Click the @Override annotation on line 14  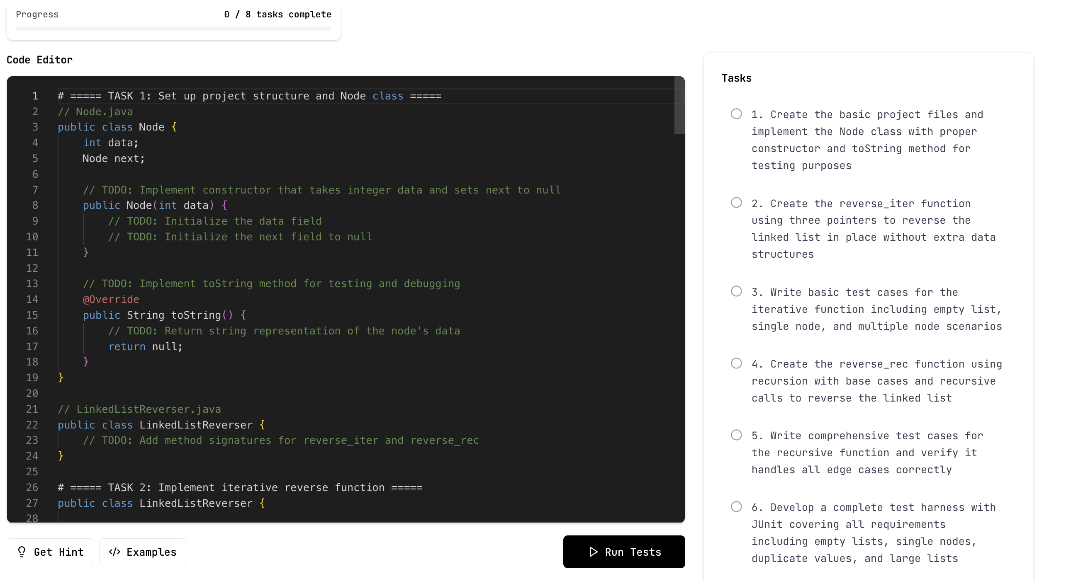(x=111, y=300)
